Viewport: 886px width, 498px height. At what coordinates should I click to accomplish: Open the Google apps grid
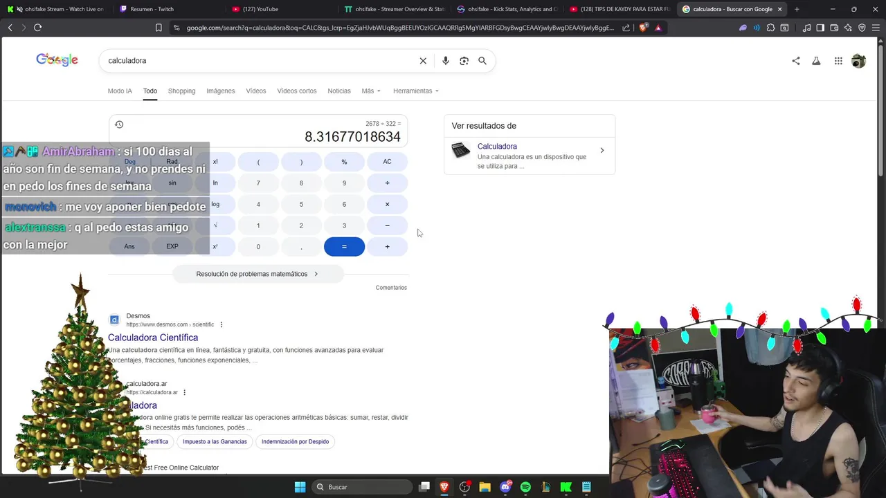click(838, 61)
